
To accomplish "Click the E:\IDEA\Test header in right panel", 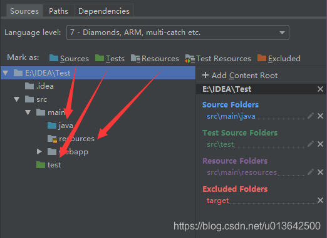I will [x=227, y=89].
